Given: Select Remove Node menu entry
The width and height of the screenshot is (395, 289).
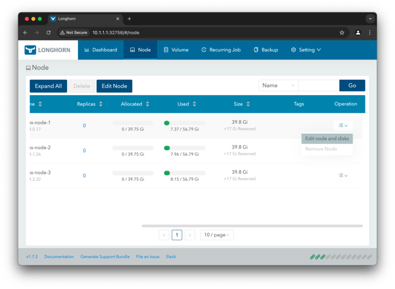Looking at the screenshot, I should click(327, 149).
